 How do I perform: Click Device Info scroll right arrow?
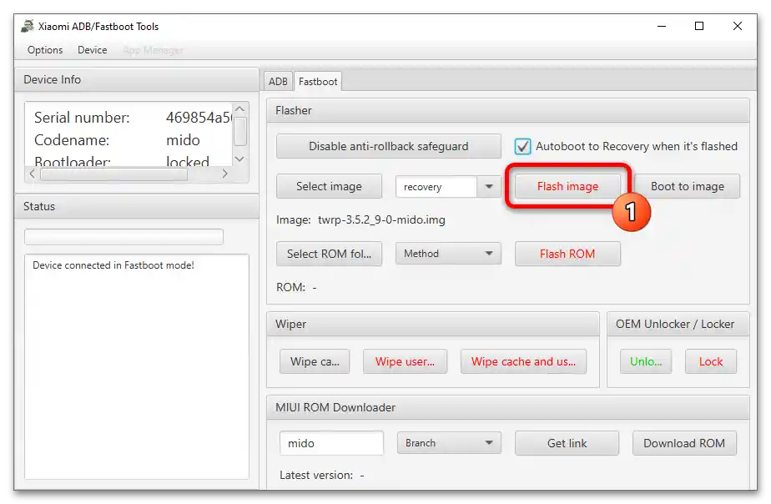pos(224,174)
